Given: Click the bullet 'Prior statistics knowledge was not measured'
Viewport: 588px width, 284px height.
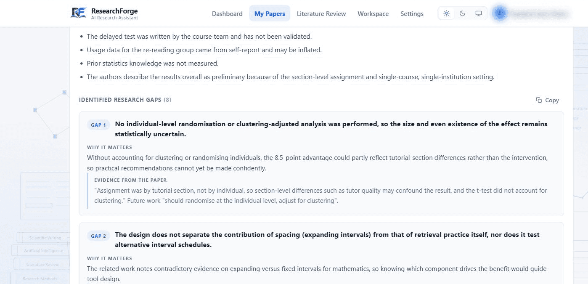Looking at the screenshot, I should pos(152,64).
